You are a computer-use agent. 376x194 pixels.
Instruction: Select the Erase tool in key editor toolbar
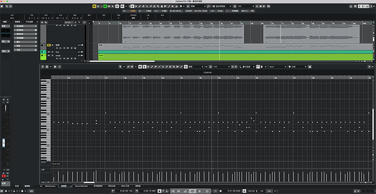click(156, 67)
